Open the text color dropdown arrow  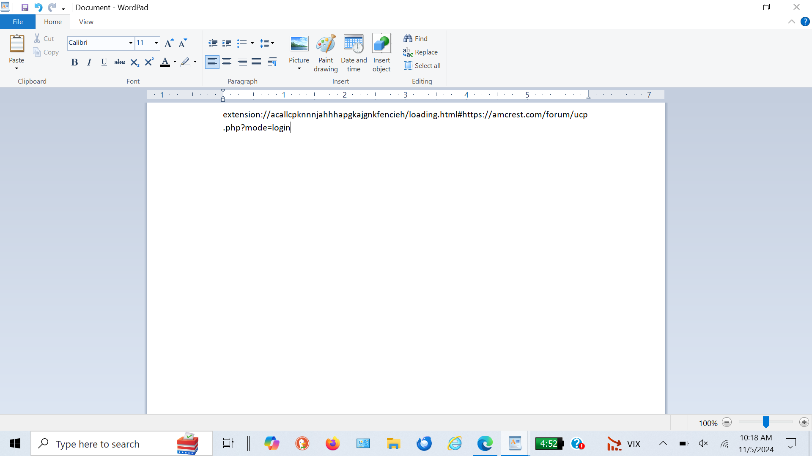tap(175, 62)
